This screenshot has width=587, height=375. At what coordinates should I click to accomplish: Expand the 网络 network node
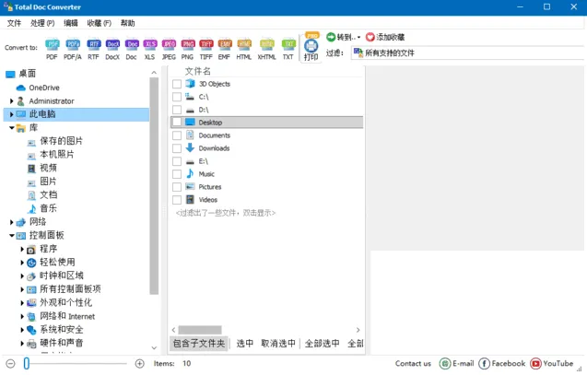tap(11, 222)
